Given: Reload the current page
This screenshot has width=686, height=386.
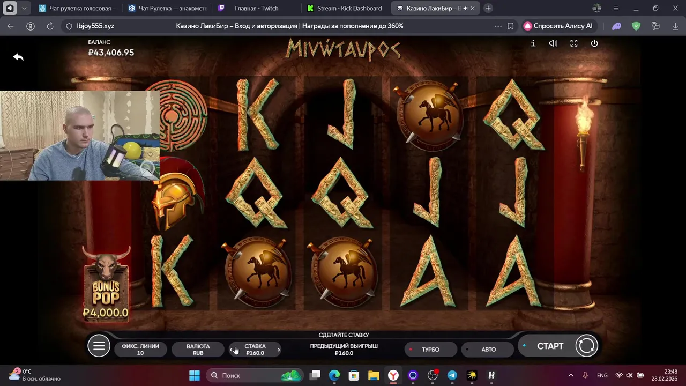Looking at the screenshot, I should (x=50, y=26).
